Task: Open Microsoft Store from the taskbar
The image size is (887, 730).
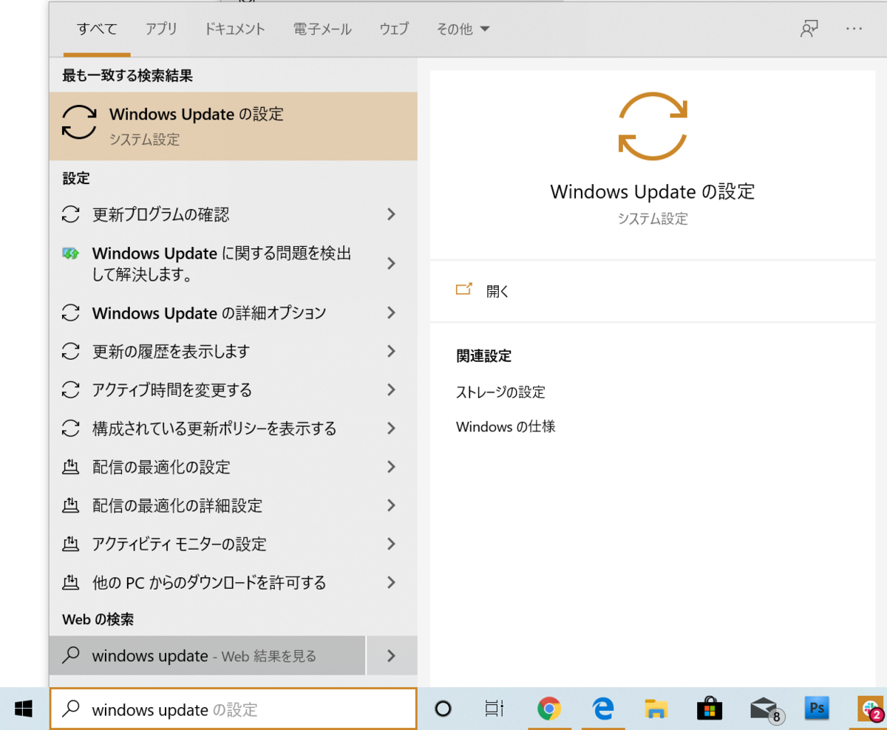Action: point(710,709)
